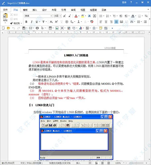
Task: Click the language indicator 中文（中华人民共和国）
Action: [x=31, y=163]
